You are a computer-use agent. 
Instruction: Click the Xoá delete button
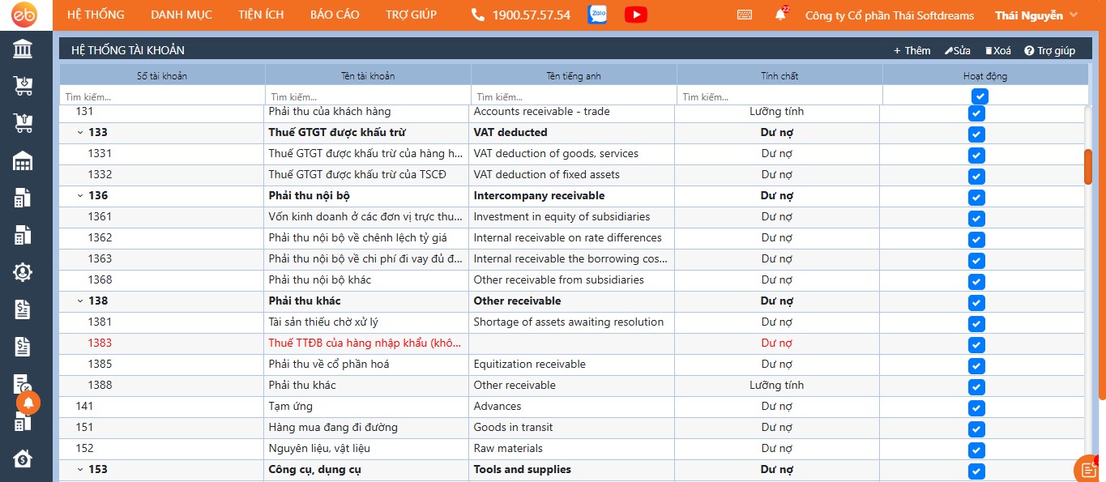997,50
